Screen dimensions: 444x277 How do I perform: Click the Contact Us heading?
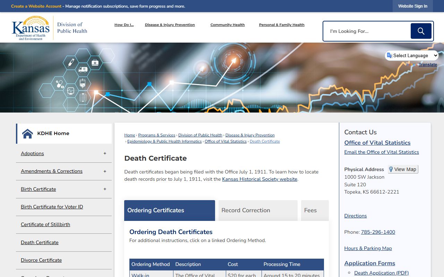(x=360, y=132)
